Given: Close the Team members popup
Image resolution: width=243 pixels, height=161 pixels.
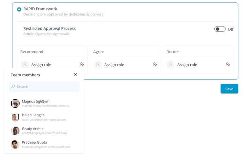Looking at the screenshot, I should (75, 74).
